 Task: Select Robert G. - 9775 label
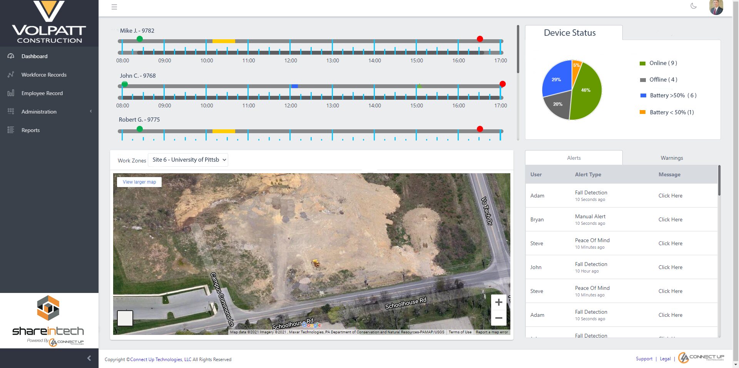(139, 120)
